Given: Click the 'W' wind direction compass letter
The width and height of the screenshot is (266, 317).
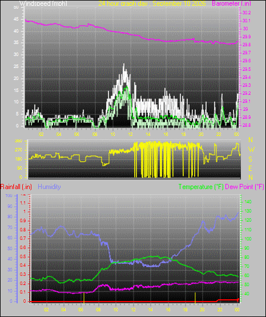Looking at the screenshot, I should click(x=251, y=150).
